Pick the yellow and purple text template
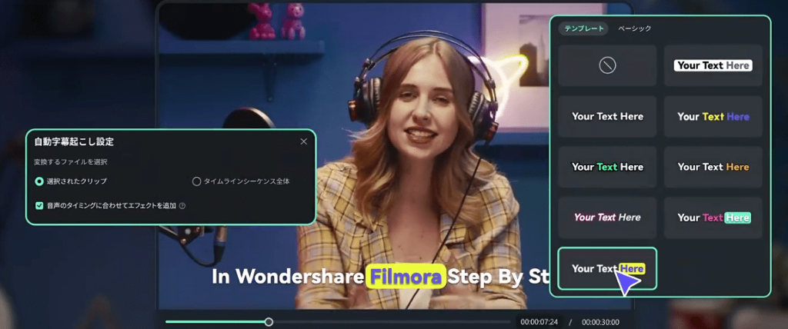788x329 pixels. [x=713, y=117]
